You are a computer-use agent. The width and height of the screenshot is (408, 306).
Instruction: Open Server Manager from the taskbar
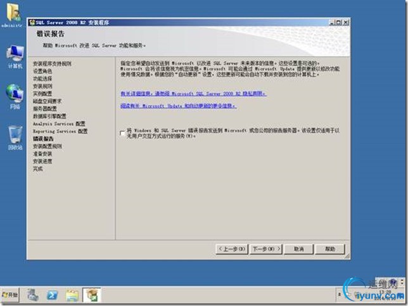coord(33,295)
